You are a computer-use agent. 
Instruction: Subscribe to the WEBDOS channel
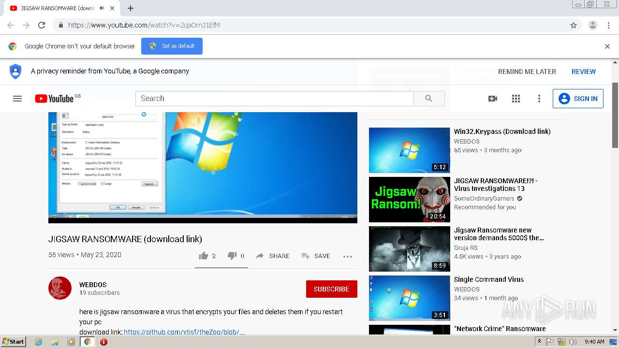[x=331, y=289]
